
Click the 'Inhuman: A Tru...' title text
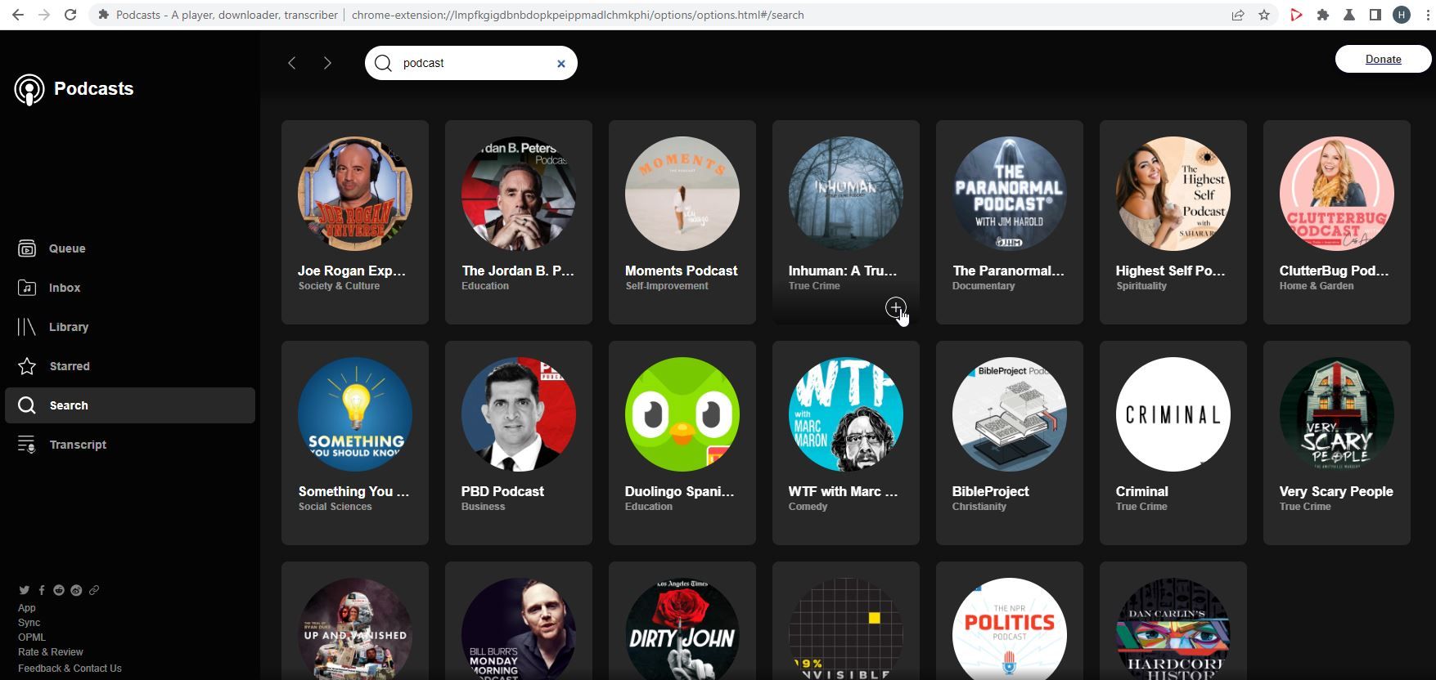click(843, 271)
